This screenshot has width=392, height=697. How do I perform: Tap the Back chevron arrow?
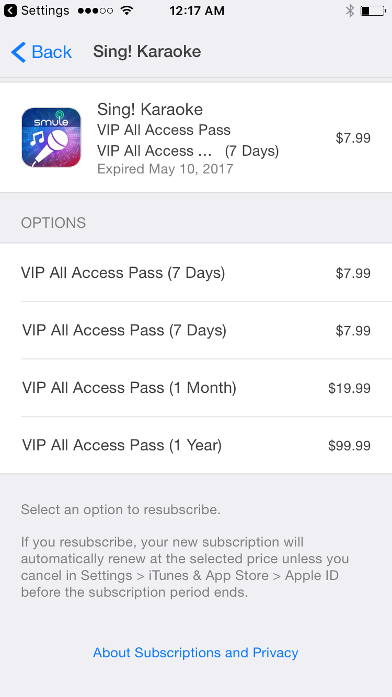pos(18,52)
